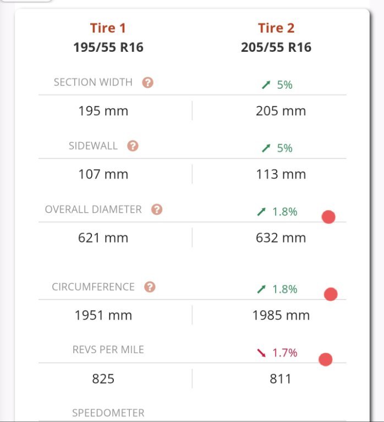Click the 1985 mm circumference value
Image resolution: width=384 pixels, height=422 pixels.
[281, 315]
